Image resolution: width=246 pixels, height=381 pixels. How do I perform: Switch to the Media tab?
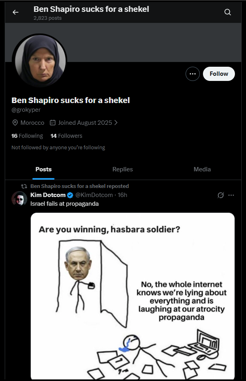[202, 169]
